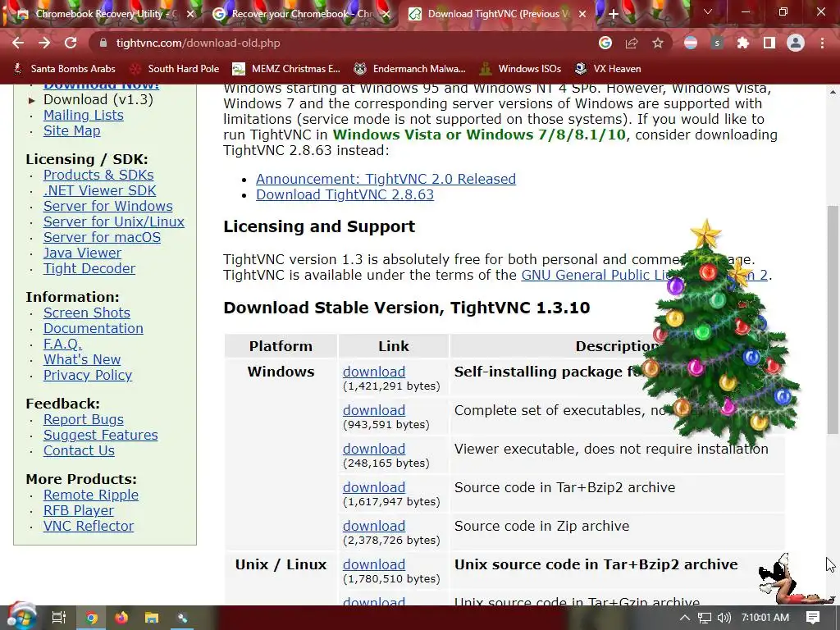Download viewer executable (248,165 bytes)
The image size is (840, 630).
tap(374, 449)
